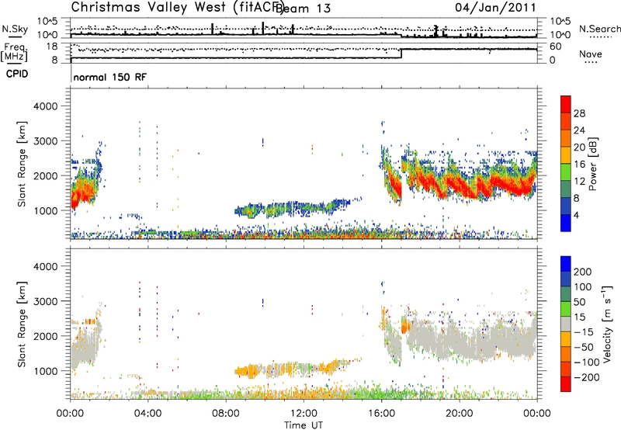Viewport: 621px width, 430px height.
Task: Click the blue bottom of power color bar
Action: point(566,223)
